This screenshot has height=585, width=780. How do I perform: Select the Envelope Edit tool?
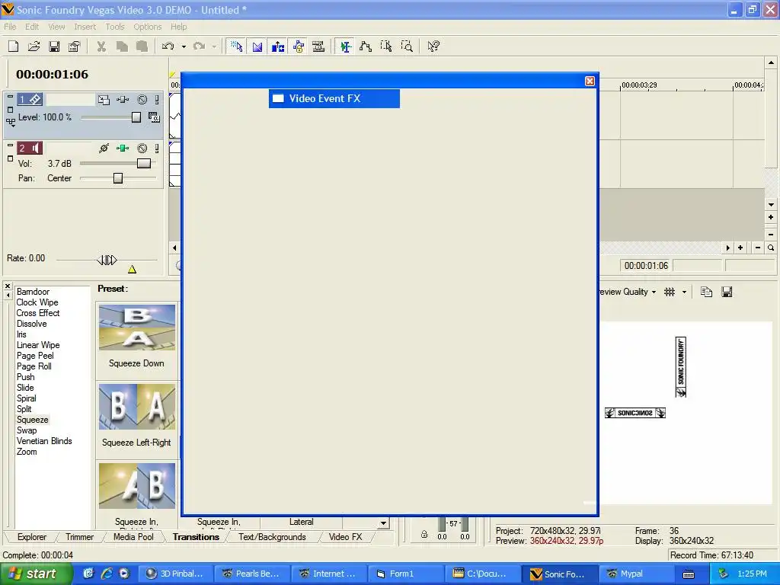(366, 46)
